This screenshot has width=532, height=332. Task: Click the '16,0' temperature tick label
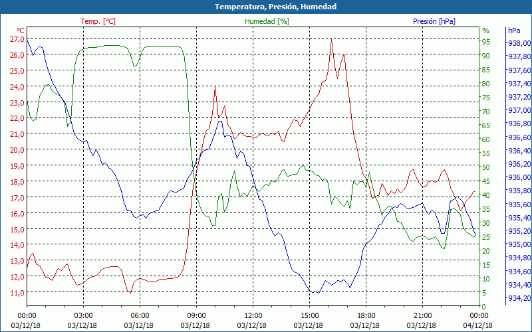pyautogui.click(x=17, y=213)
